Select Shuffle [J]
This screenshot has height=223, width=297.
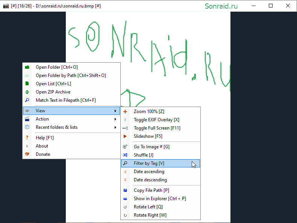coord(161,155)
